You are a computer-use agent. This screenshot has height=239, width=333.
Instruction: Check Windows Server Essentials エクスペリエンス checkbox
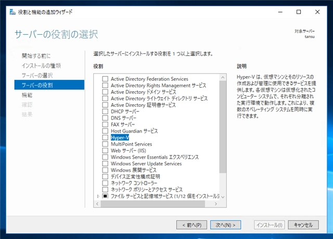coord(105,157)
